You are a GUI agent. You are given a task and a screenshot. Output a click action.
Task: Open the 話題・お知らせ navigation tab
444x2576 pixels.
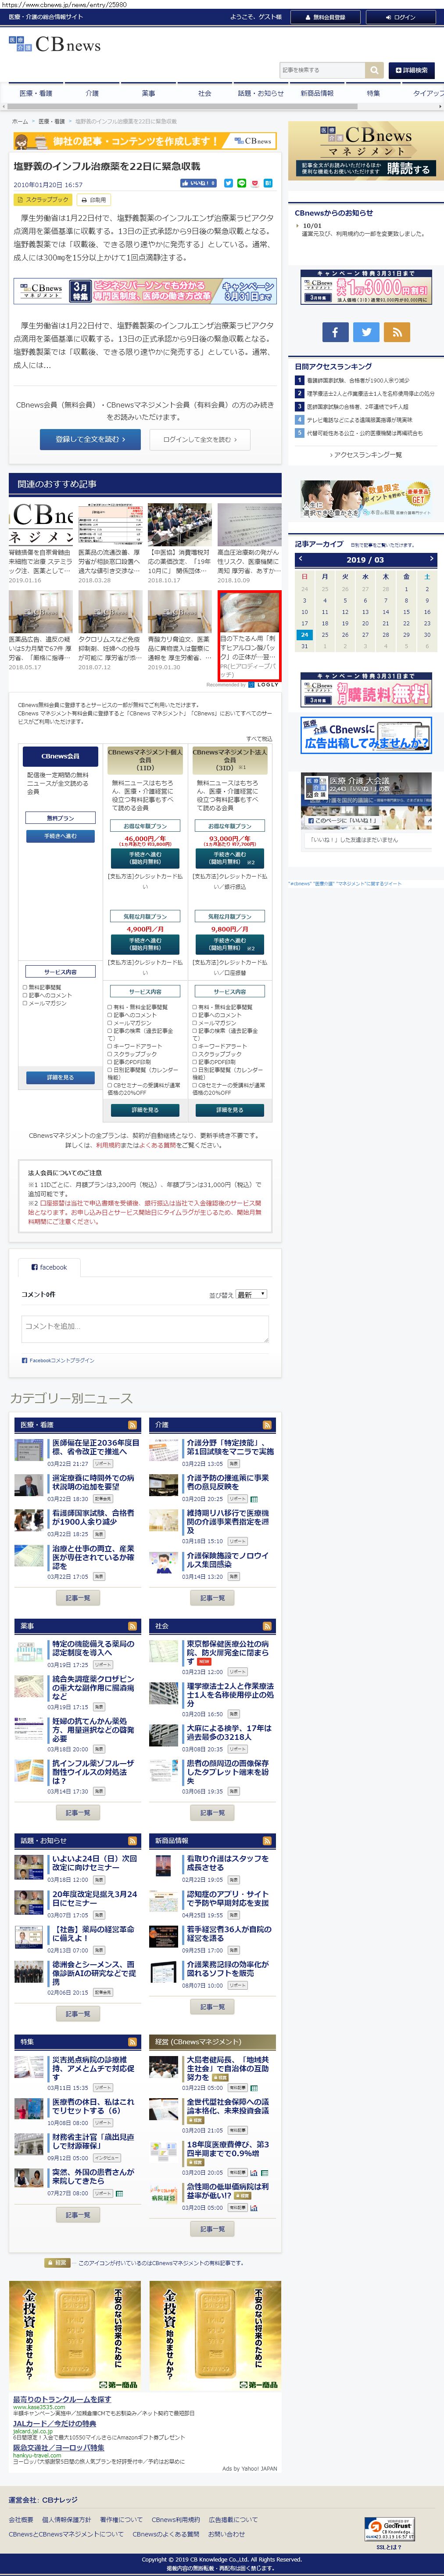click(260, 93)
